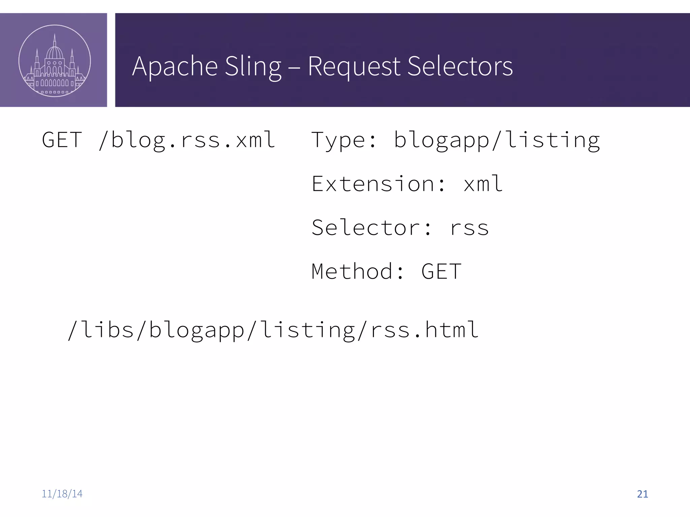Click the xml extension value

click(x=483, y=184)
